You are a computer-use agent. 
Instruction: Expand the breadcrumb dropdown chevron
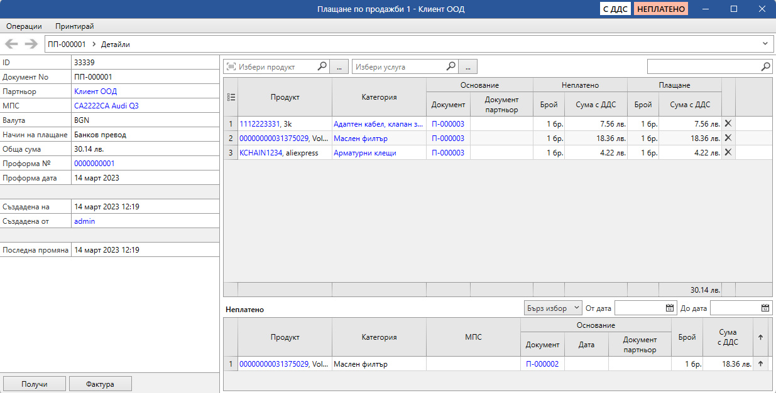pyautogui.click(x=765, y=44)
